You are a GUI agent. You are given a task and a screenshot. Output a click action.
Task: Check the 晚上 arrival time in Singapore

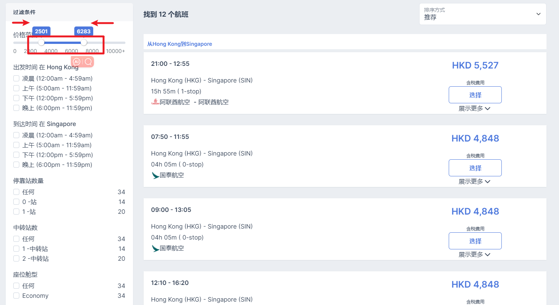pos(16,165)
